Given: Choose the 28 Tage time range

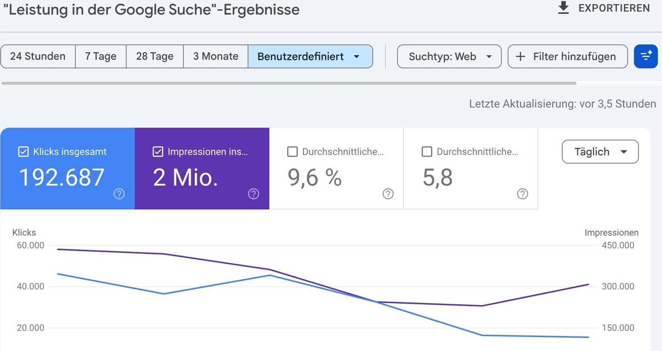Looking at the screenshot, I should pos(154,57).
